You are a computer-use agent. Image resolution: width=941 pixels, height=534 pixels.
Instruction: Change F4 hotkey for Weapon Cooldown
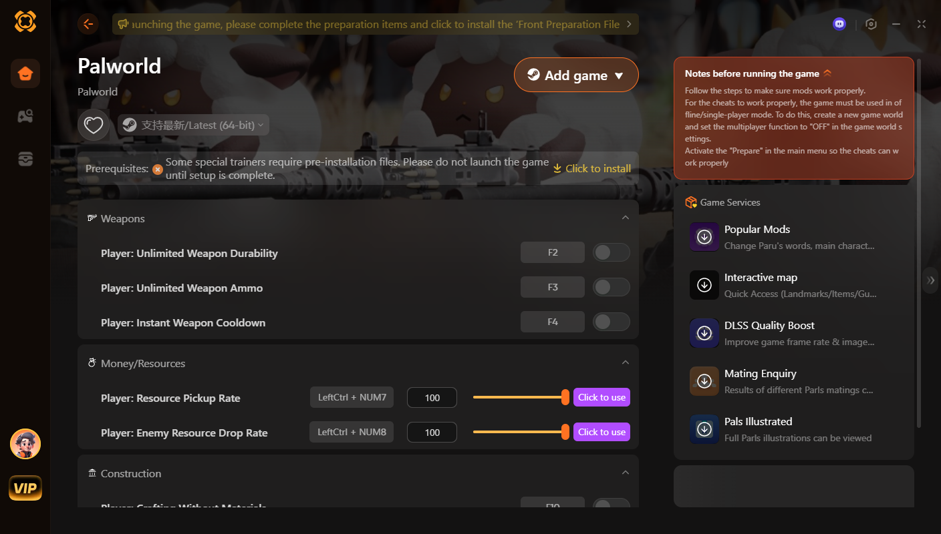point(553,322)
